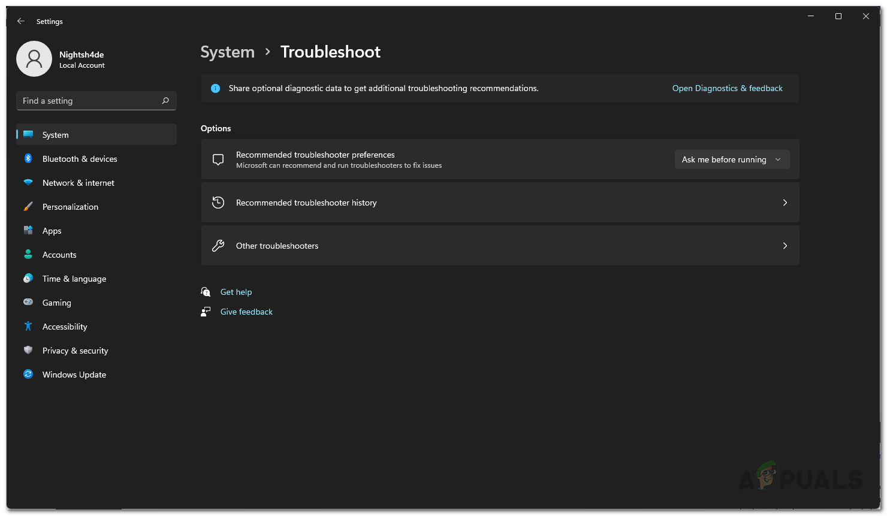Click the Give feedback link
This screenshot has width=887, height=516.
pos(246,312)
